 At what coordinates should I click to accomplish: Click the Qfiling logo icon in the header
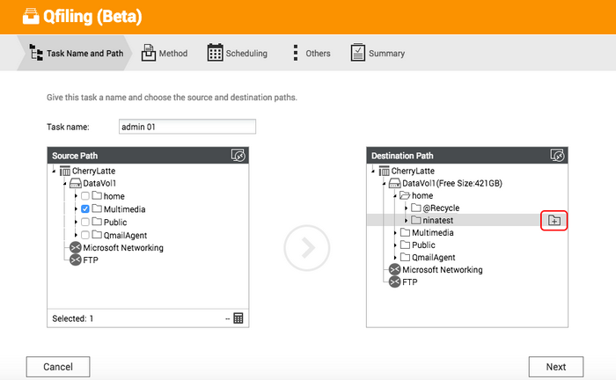31,17
